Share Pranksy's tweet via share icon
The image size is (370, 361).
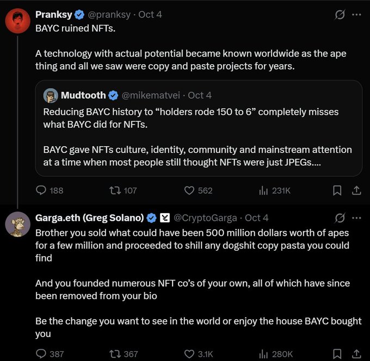pyautogui.click(x=356, y=190)
